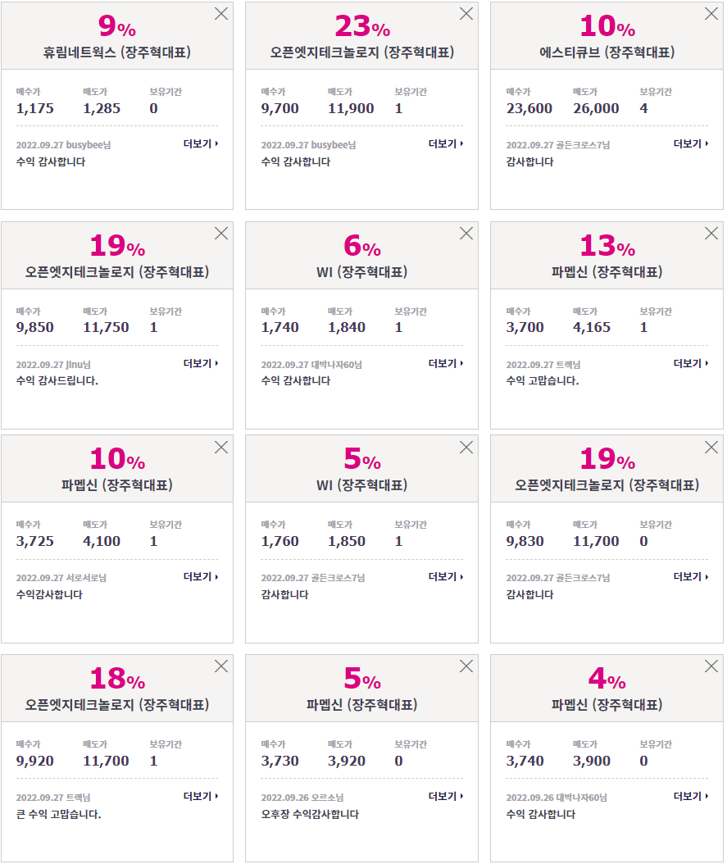Image resolution: width=727 pixels, height=864 pixels.
Task: Close the 9% 휴림네트웍스 card
Action: pyautogui.click(x=220, y=14)
